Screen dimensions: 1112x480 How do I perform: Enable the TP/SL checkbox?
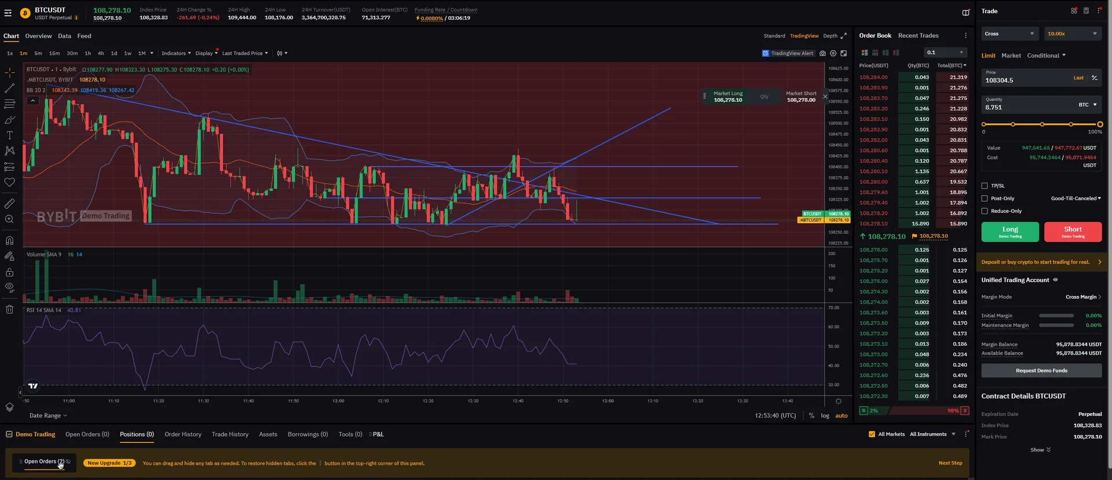(985, 186)
